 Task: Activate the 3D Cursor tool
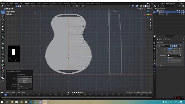pos(3,15)
